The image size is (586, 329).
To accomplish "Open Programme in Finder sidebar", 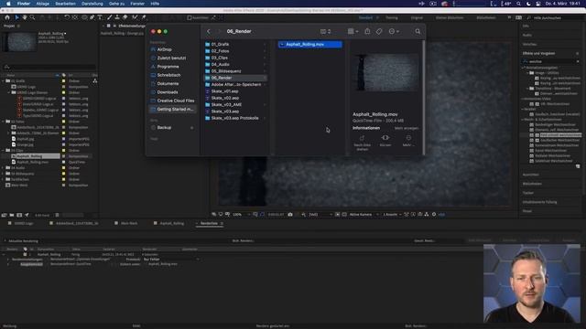I will pyautogui.click(x=168, y=67).
